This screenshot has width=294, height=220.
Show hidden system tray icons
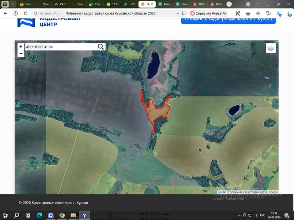click(239, 215)
